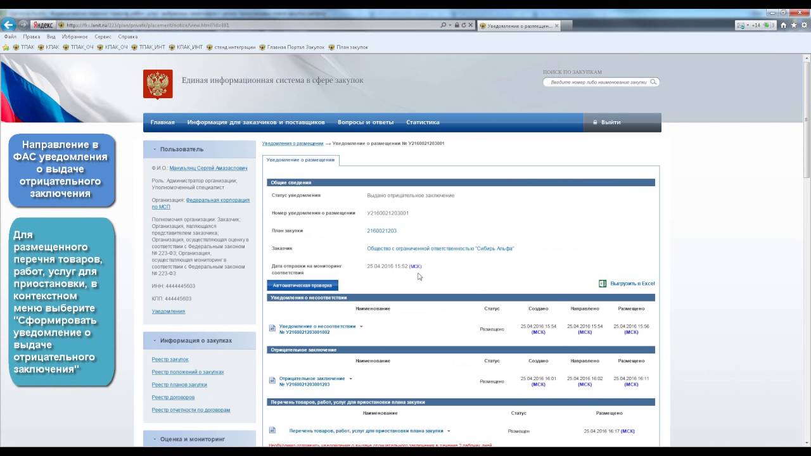Click document icon beside Перечень товаров row

(x=272, y=430)
